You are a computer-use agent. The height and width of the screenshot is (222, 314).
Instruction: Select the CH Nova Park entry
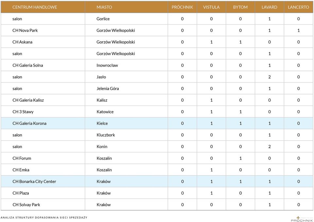(25, 30)
